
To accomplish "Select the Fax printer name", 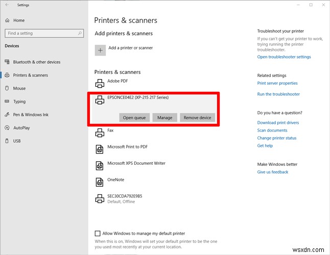I will coord(110,130).
